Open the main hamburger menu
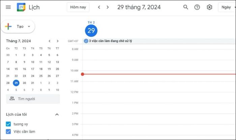236x140 pixels. coord(8,7)
